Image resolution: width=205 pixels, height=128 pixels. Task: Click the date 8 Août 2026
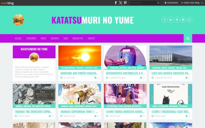[114, 116]
